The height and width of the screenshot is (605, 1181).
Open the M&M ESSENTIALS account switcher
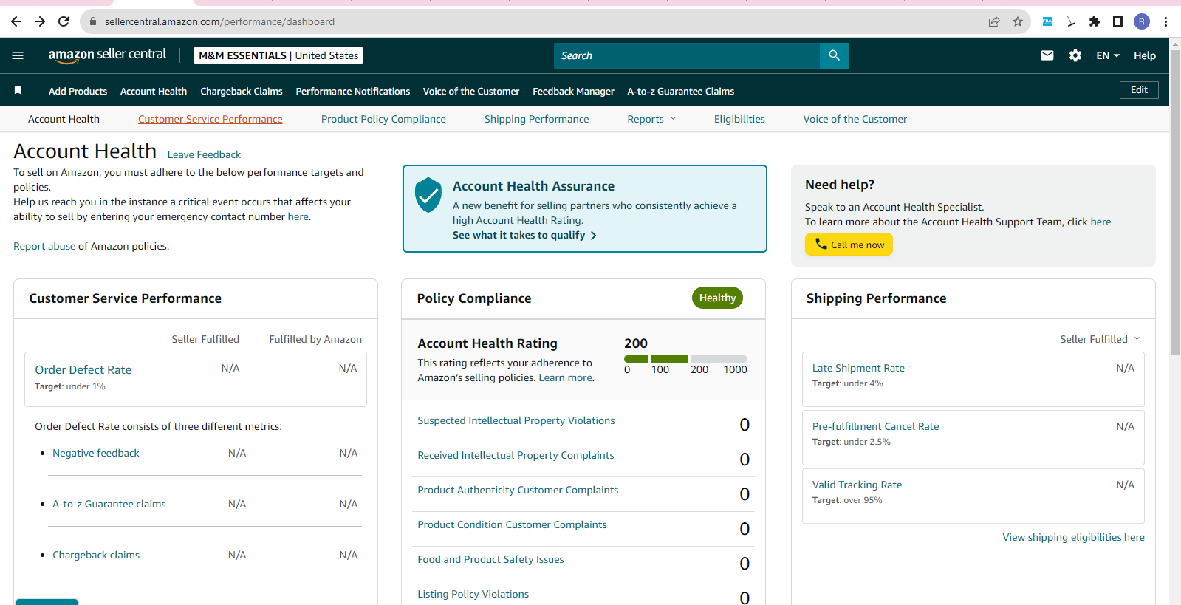pyautogui.click(x=278, y=55)
